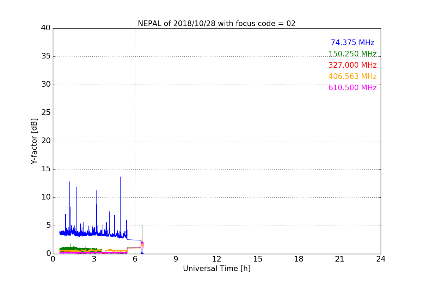Click the y-axis tick label 15
Screen dimensions: 423x282
point(45,169)
